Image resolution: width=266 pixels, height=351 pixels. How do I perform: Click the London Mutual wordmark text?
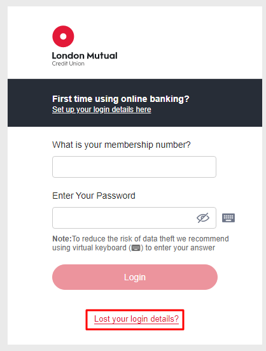(x=85, y=55)
